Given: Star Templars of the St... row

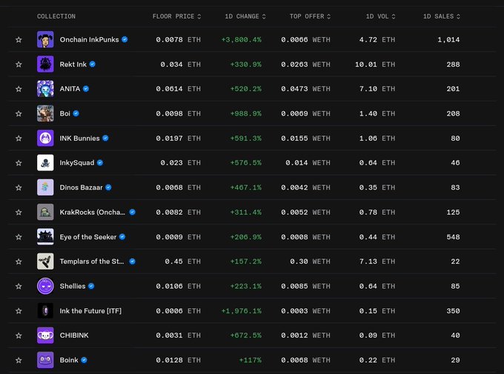Looking at the screenshot, I should click(x=19, y=261).
